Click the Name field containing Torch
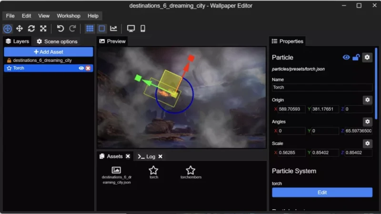The image size is (381, 214). tap(322, 88)
